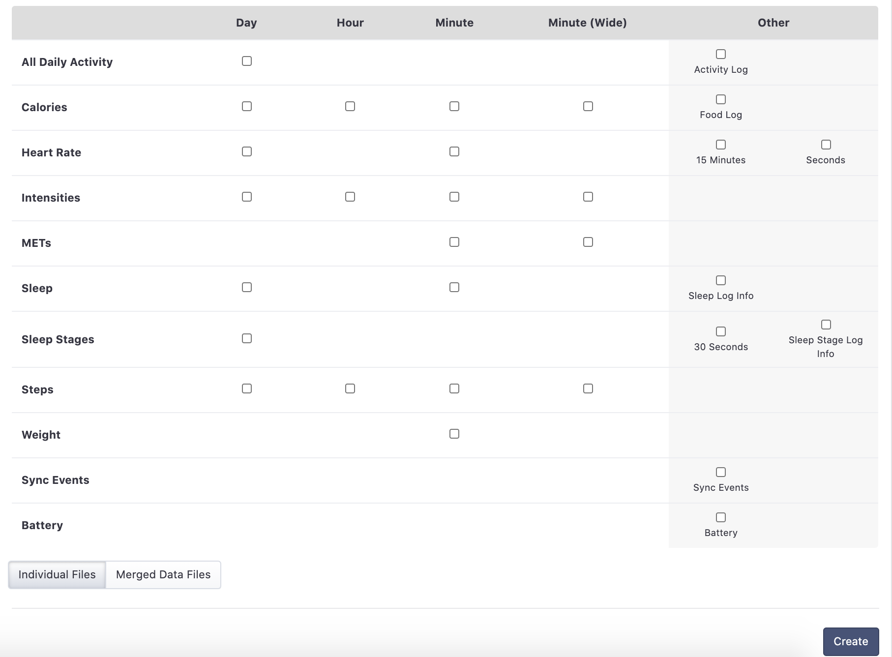The width and height of the screenshot is (892, 657).
Task: Click the Hour column header
Action: point(350,23)
